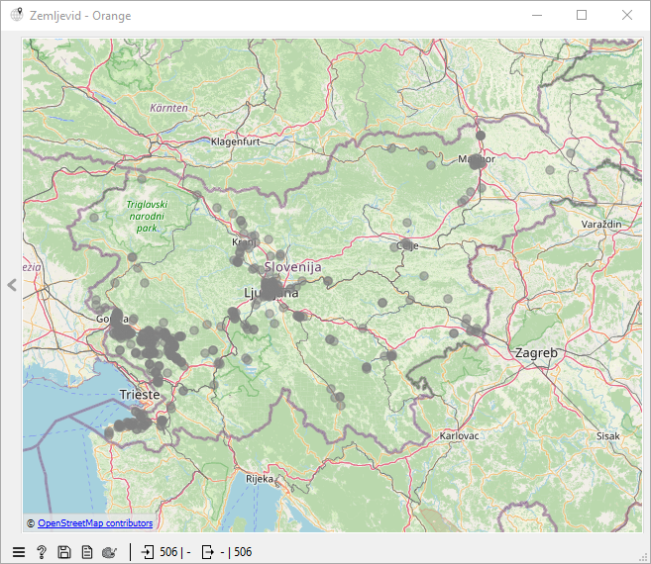Viewport: 651px width, 564px height.
Task: Click the Rijeka city label on map
Action: [x=260, y=479]
